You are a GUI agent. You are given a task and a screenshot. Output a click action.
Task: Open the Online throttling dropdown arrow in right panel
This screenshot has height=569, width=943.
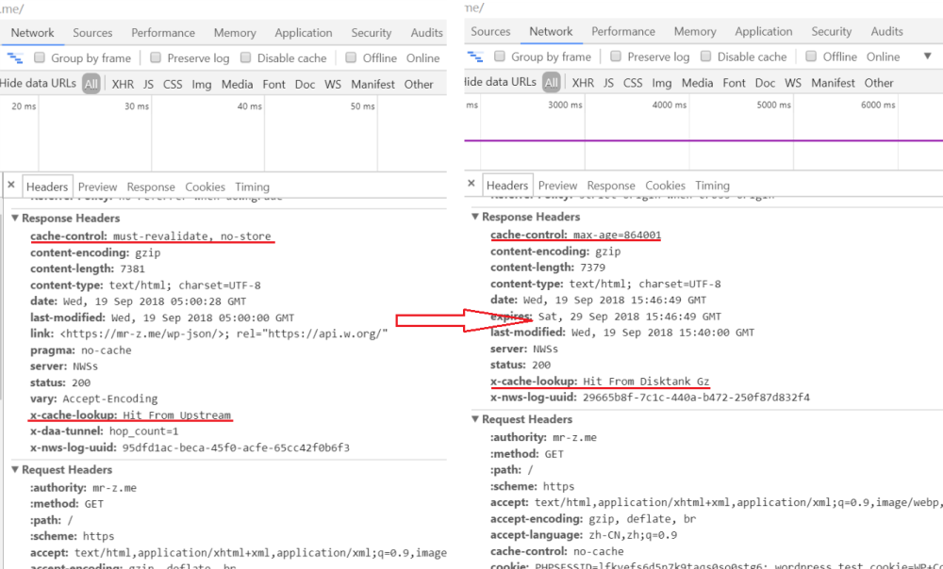pos(927,57)
